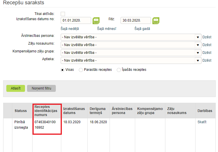The image size is (218, 152).
Task: Click the 'Pilnībā izsniegta' status cell
Action: click(21, 125)
